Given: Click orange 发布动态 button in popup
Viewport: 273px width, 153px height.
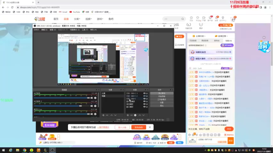Looking at the screenshot, I should [x=139, y=127].
